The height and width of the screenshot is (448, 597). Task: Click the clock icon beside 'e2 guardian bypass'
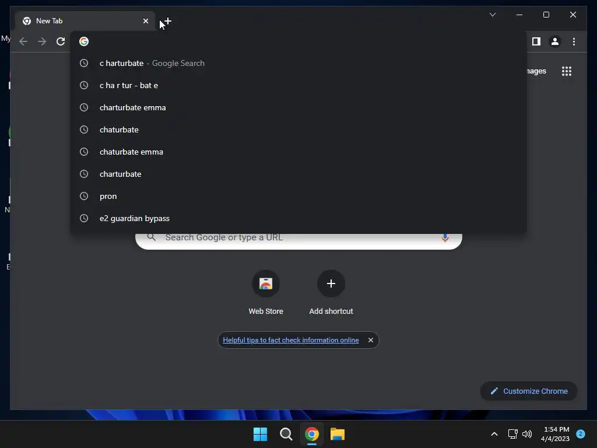tap(84, 218)
